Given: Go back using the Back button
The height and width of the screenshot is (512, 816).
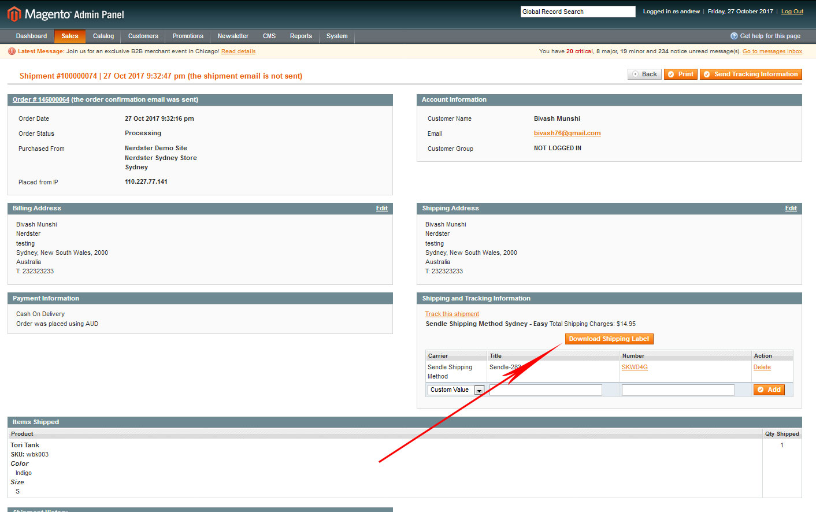Looking at the screenshot, I should tap(644, 74).
